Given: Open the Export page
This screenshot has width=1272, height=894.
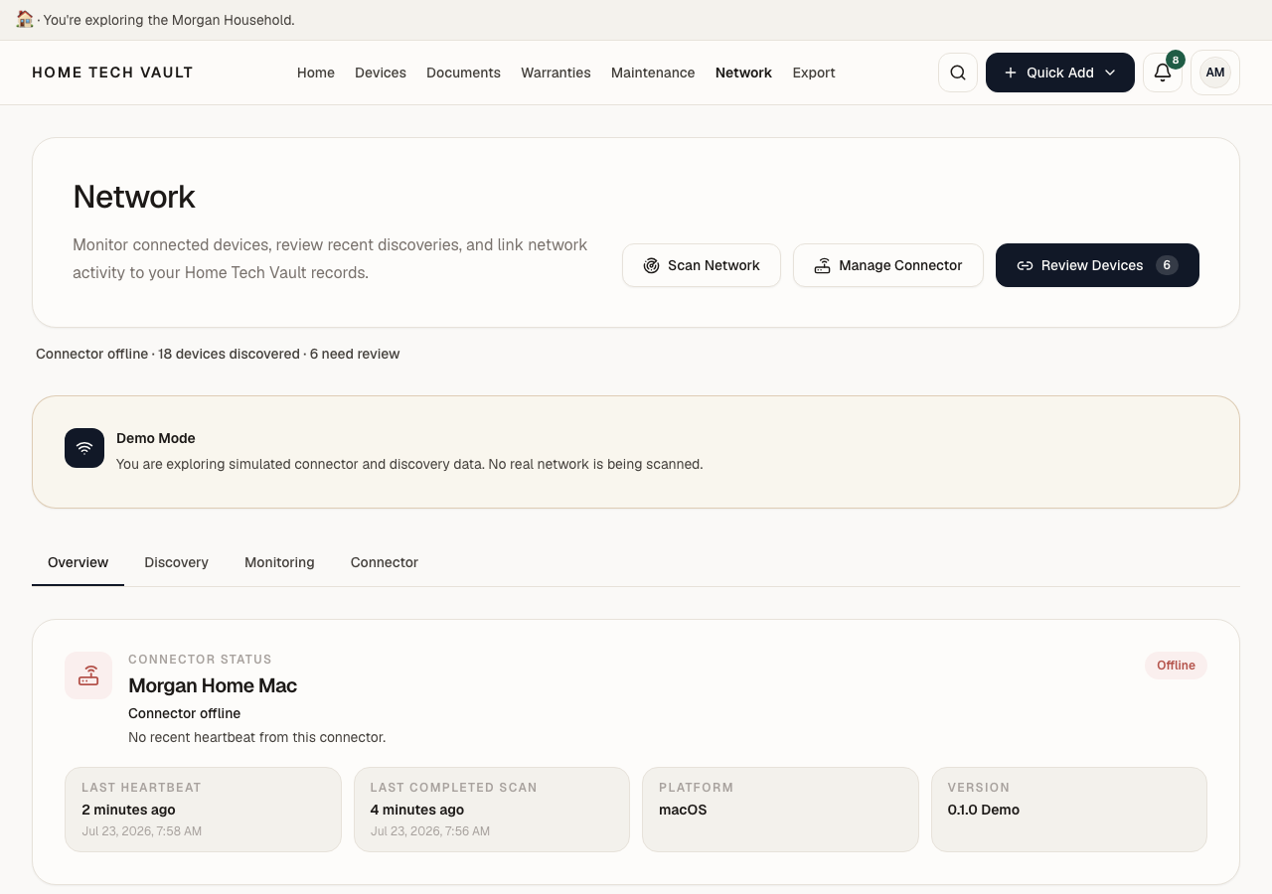Looking at the screenshot, I should [814, 73].
